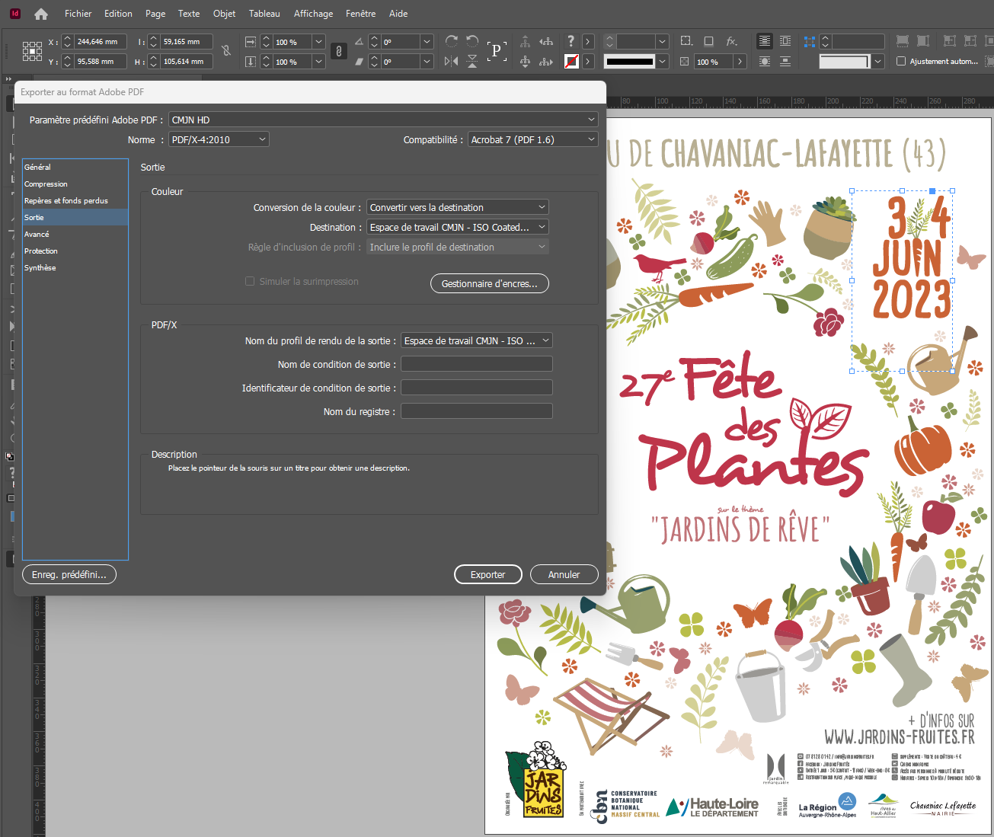Disable text wrap with the no-wrap icon
The image size is (994, 837).
pyautogui.click(x=764, y=41)
